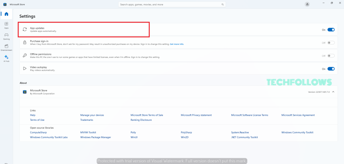The height and width of the screenshot is (164, 344).
Task: Collapse the Microsoft Store About section
Action: pos(333,92)
